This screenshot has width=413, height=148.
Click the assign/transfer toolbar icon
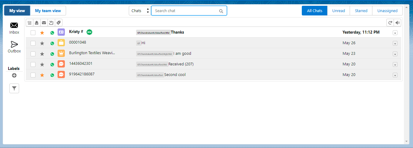(x=51, y=23)
